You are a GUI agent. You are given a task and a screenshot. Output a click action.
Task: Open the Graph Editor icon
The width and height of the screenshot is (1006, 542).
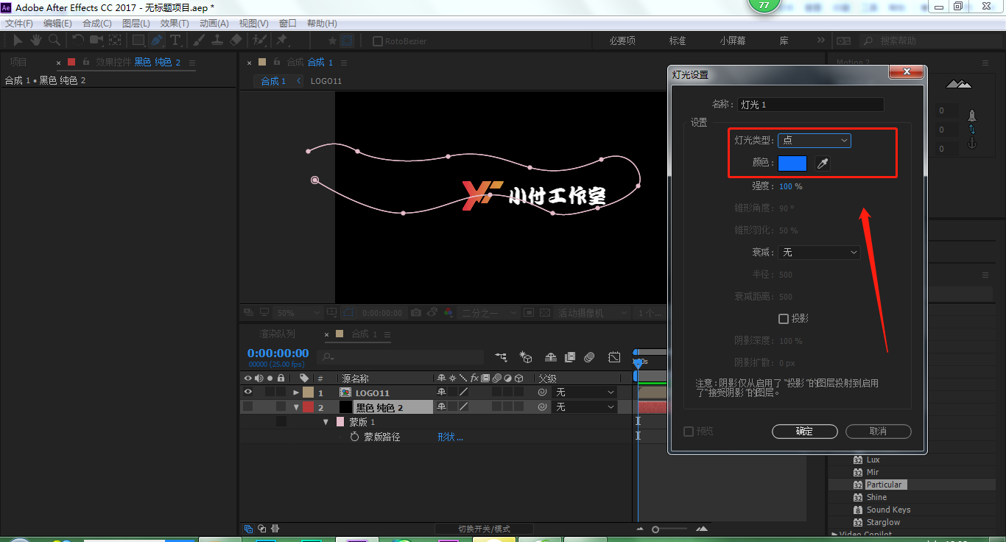click(x=614, y=357)
